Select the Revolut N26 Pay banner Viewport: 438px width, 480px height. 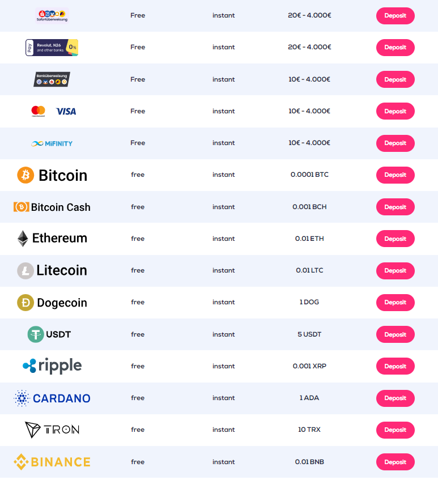pos(52,48)
